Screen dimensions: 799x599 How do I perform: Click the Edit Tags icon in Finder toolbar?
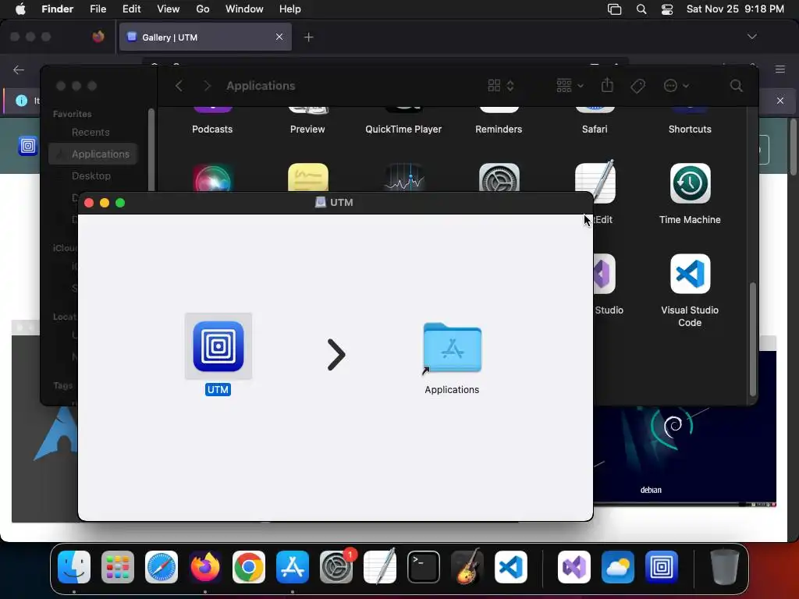638,86
